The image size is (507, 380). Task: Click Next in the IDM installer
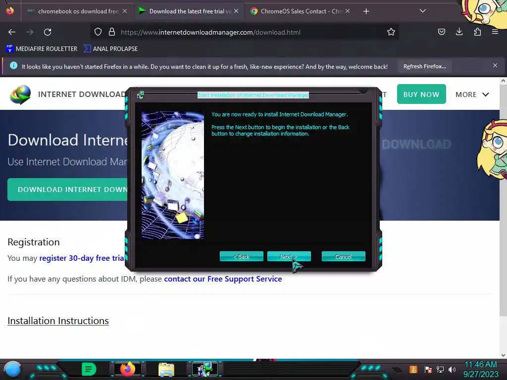coord(289,257)
